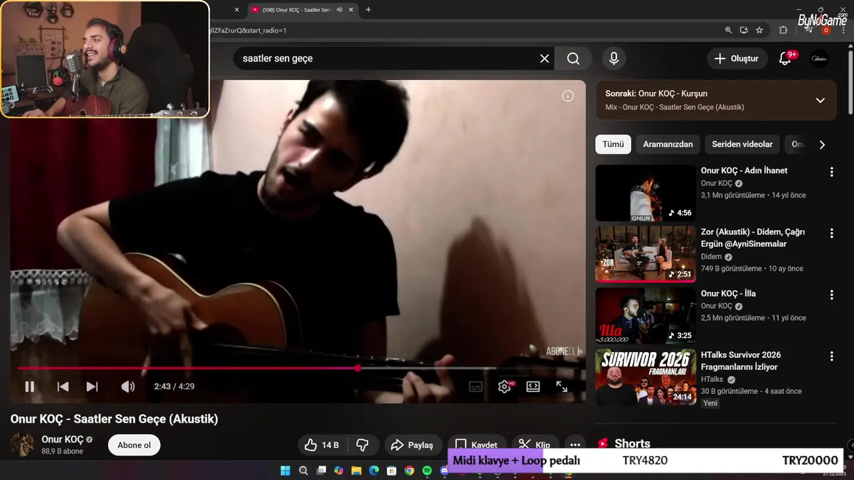Open the Oluştur create button

tap(737, 59)
